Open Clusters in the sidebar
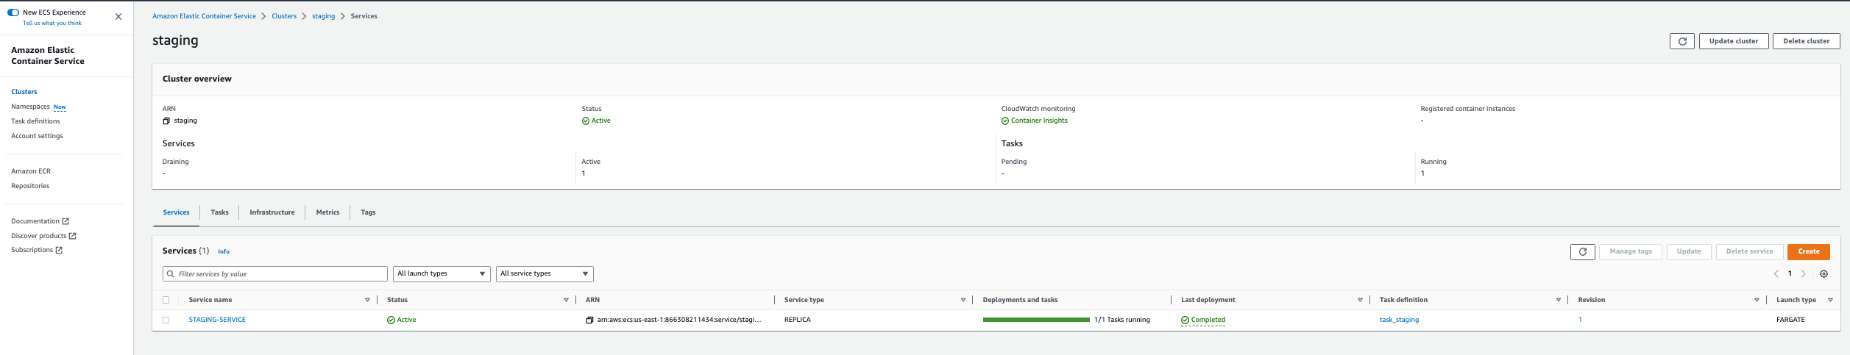Screen dimensions: 1850x355 pos(24,92)
